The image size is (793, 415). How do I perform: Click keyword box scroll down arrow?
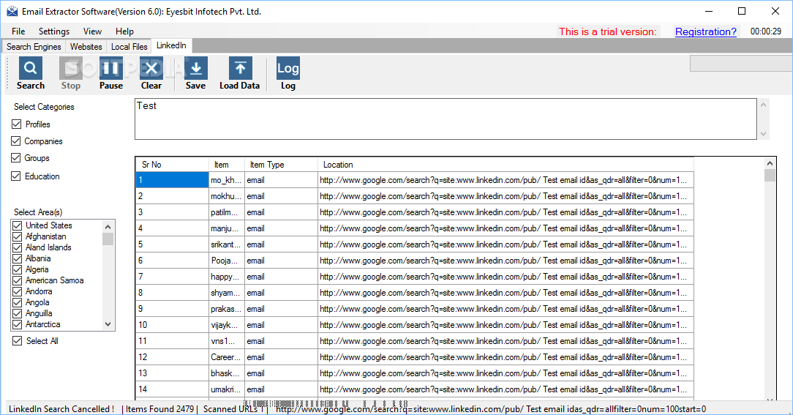764,134
